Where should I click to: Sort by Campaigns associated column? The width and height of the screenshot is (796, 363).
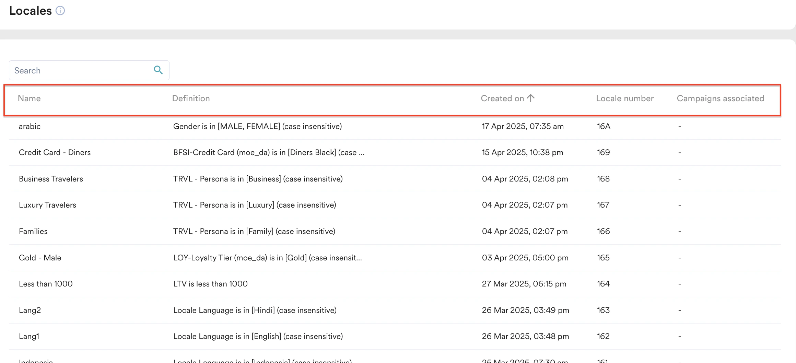click(x=720, y=98)
